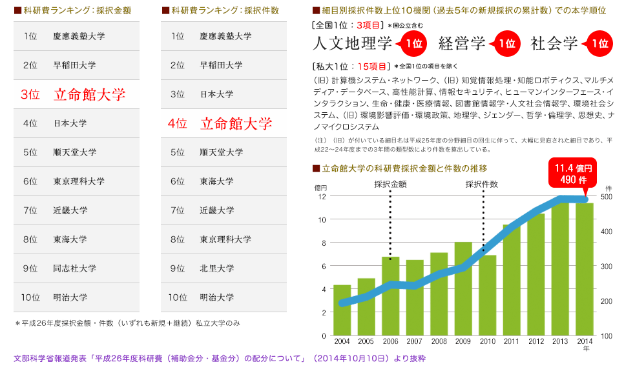
Task: Click the text 私大1位:15項目
Action: [x=351, y=66]
